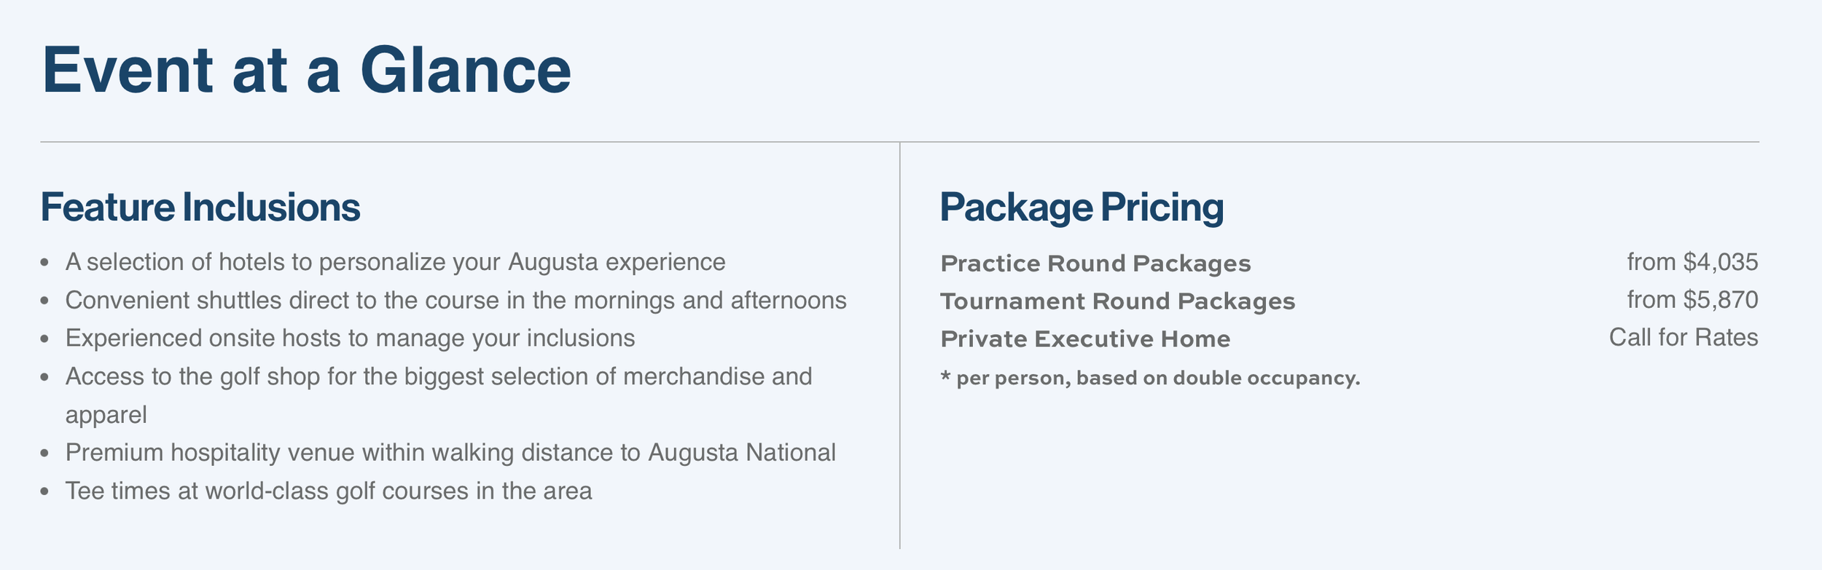Click Tournament Round Packages label

coord(1118,301)
